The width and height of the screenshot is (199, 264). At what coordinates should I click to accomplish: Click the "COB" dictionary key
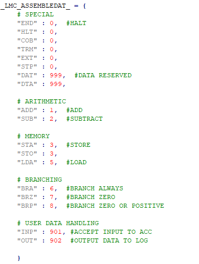(27, 40)
